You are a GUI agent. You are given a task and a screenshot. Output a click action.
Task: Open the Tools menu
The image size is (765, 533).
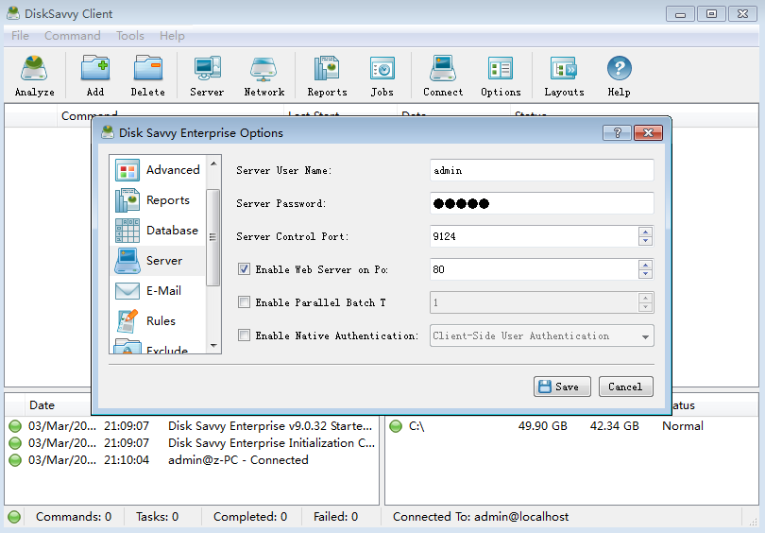click(129, 36)
